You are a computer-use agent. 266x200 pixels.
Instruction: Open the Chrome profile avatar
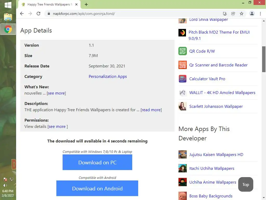coord(252,14)
